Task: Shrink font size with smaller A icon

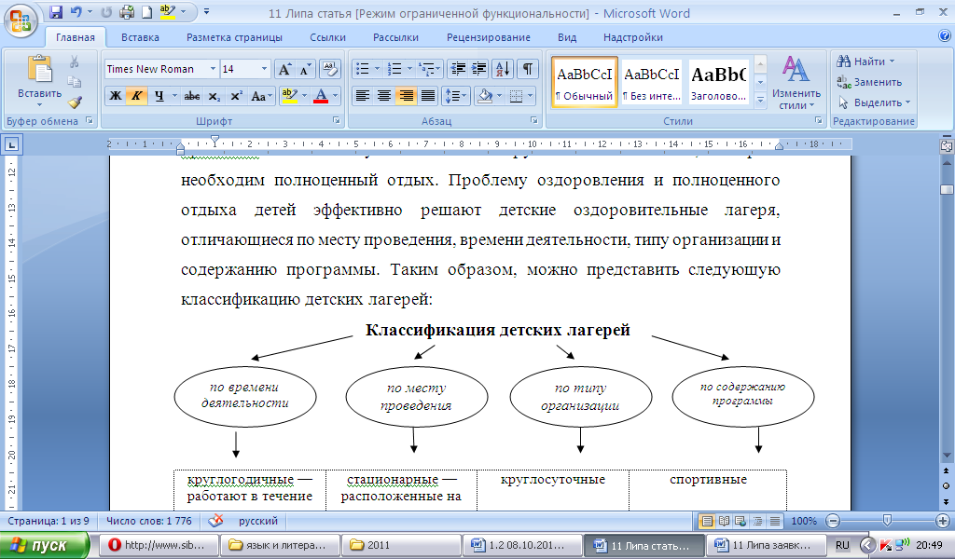Action: coord(305,69)
